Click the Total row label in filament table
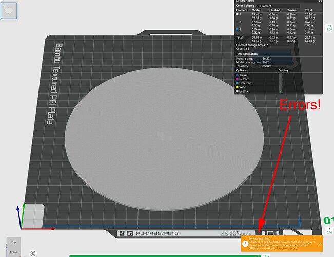This screenshot has height=257, width=334. [x=239, y=38]
